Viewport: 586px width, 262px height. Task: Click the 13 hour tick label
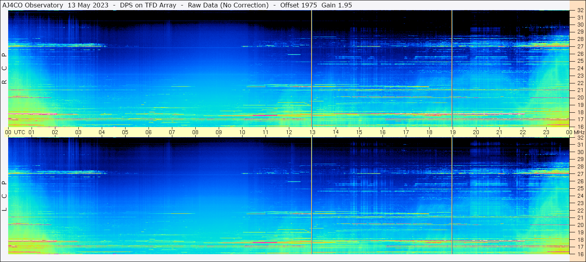(x=312, y=132)
